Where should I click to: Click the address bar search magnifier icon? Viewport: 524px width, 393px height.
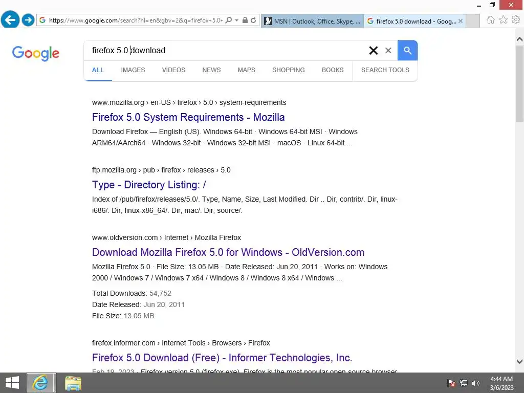pos(229,20)
